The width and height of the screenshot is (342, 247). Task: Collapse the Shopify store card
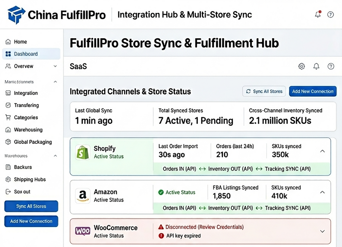point(323,151)
